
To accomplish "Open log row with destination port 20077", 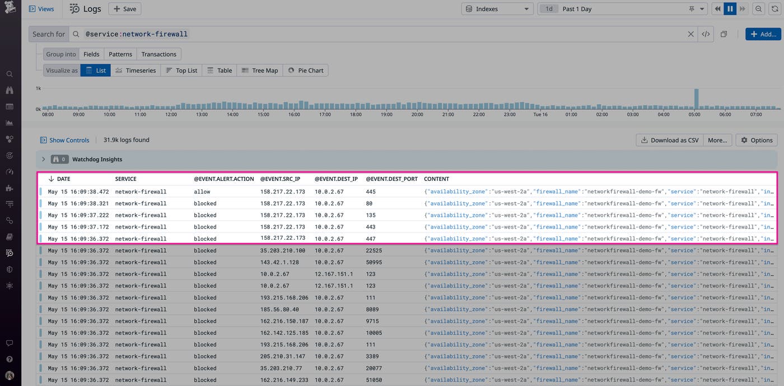I will (407, 368).
